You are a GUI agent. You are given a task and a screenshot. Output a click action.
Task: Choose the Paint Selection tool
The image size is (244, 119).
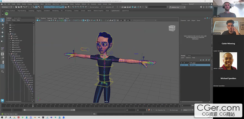click(x=2, y=28)
